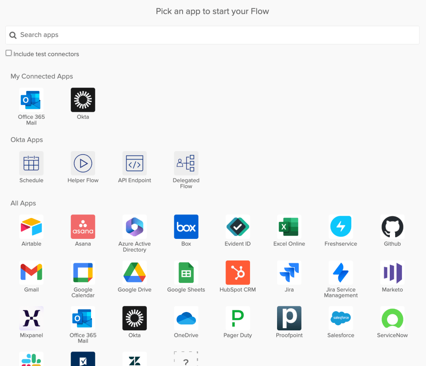This screenshot has height=366, width=426.
Task: Pick the Schedule app icon
Action: tap(31, 163)
